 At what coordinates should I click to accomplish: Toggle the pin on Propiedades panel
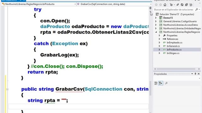(195, 74)
